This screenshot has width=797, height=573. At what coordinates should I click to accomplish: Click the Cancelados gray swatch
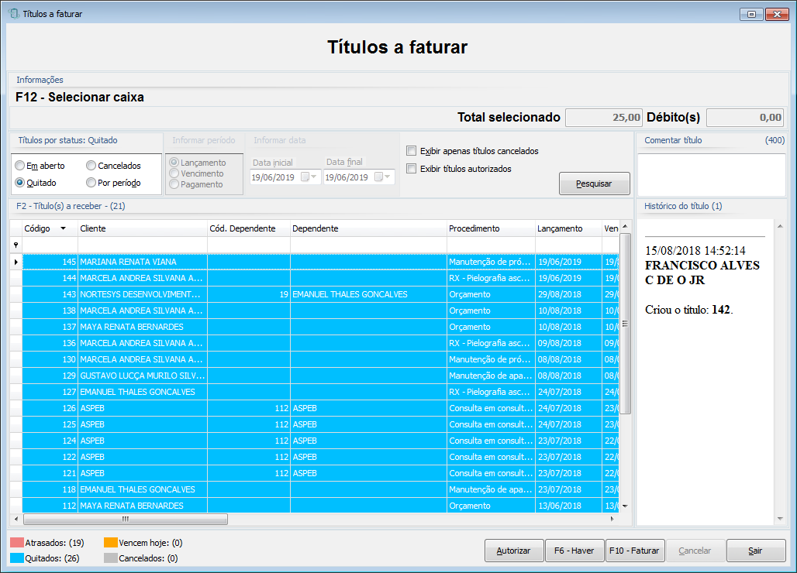tap(110, 558)
